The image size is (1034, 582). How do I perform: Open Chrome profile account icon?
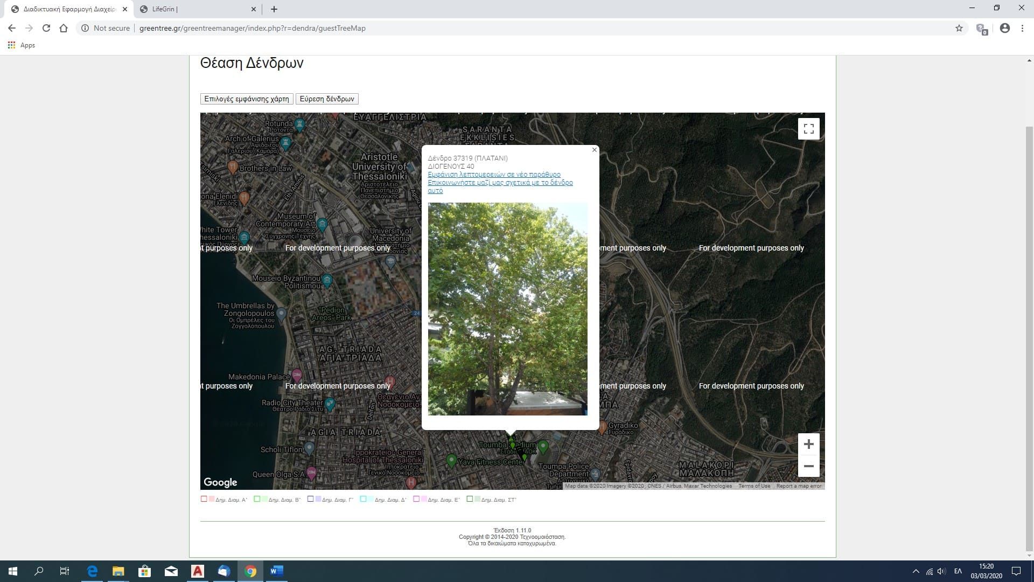pos(1004,28)
